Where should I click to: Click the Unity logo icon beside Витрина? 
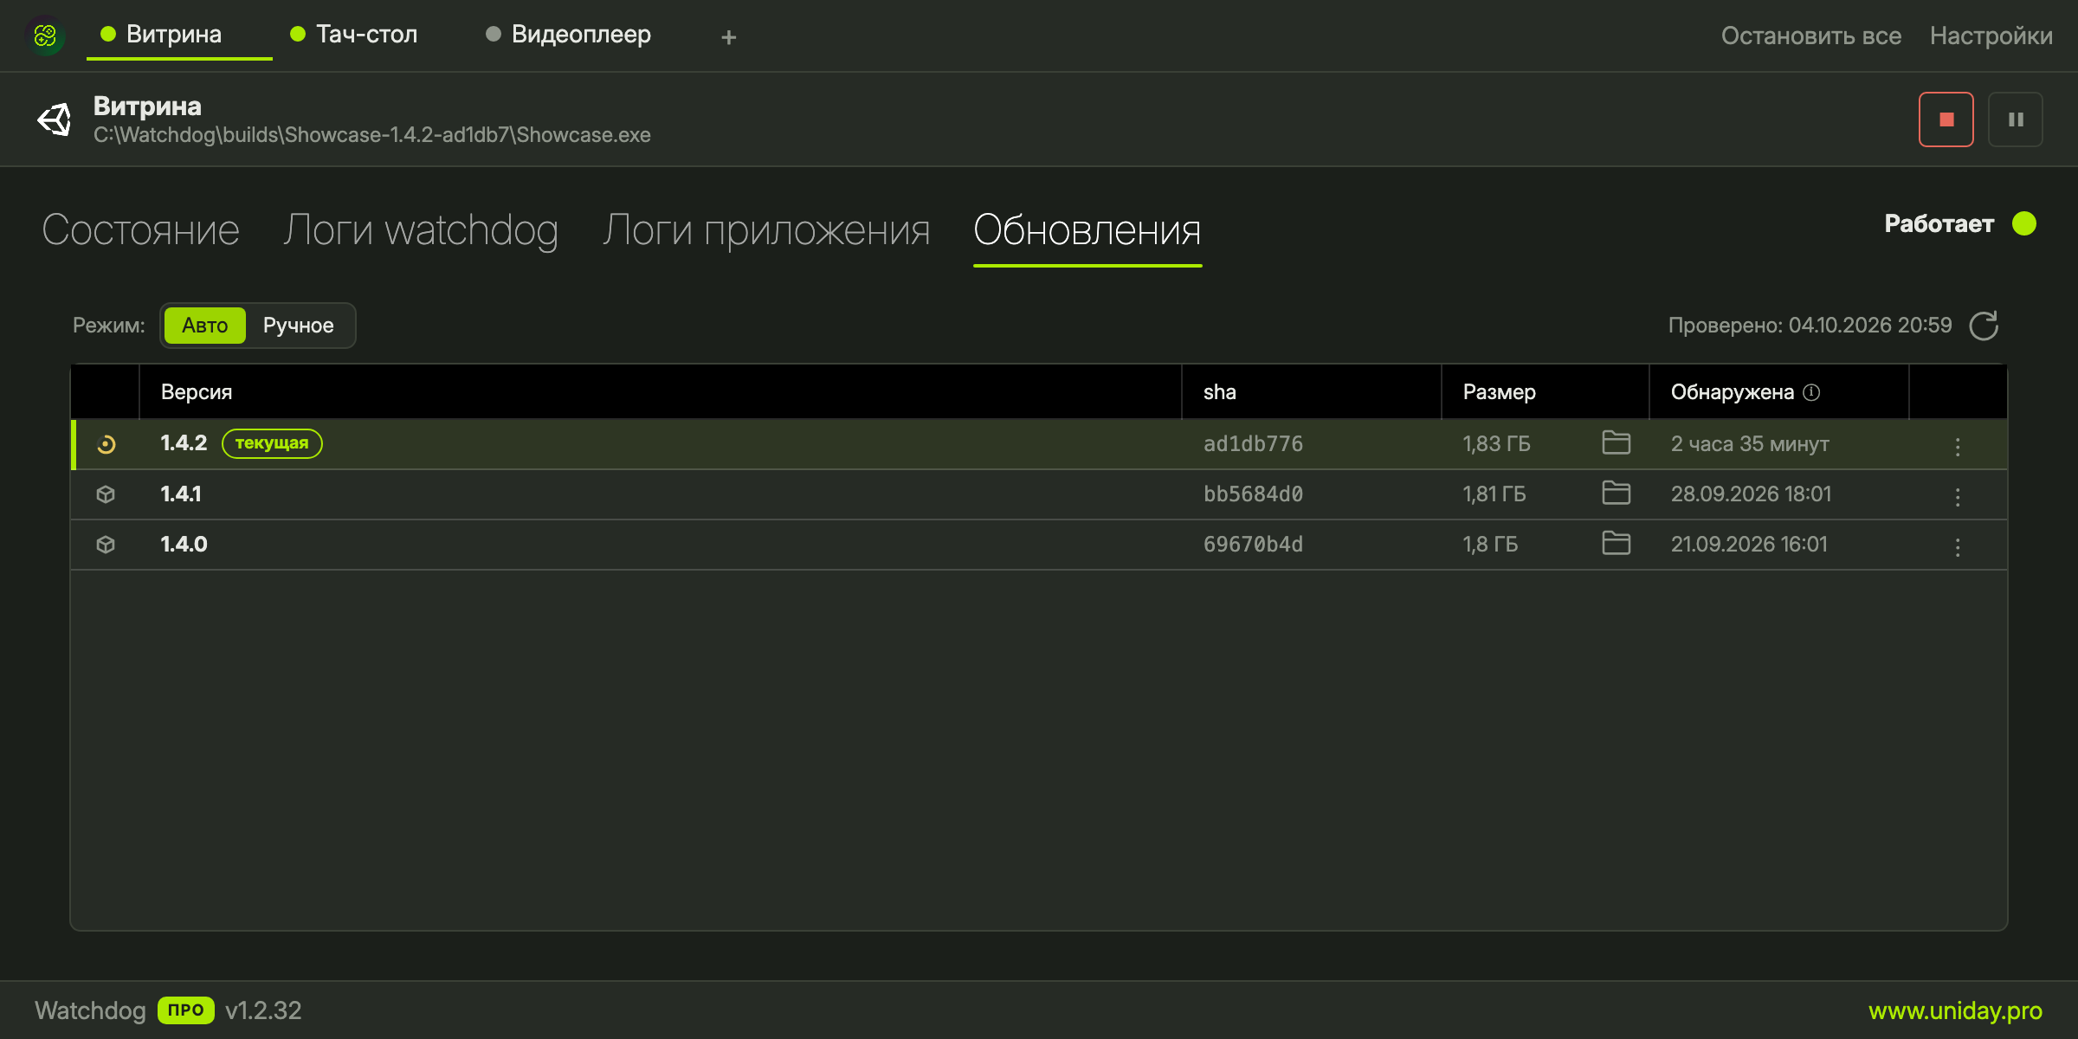pos(55,119)
